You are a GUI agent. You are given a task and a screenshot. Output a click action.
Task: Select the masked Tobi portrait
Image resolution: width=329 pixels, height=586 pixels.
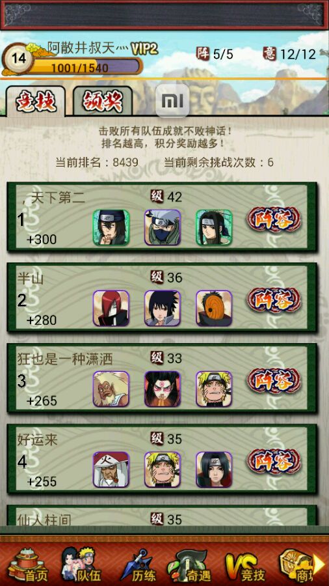(x=214, y=308)
